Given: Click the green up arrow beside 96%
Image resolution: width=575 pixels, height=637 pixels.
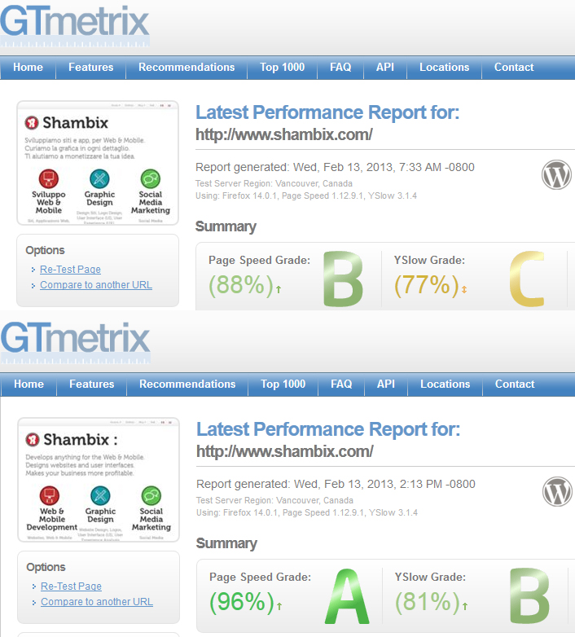Looking at the screenshot, I should pyautogui.click(x=279, y=606).
